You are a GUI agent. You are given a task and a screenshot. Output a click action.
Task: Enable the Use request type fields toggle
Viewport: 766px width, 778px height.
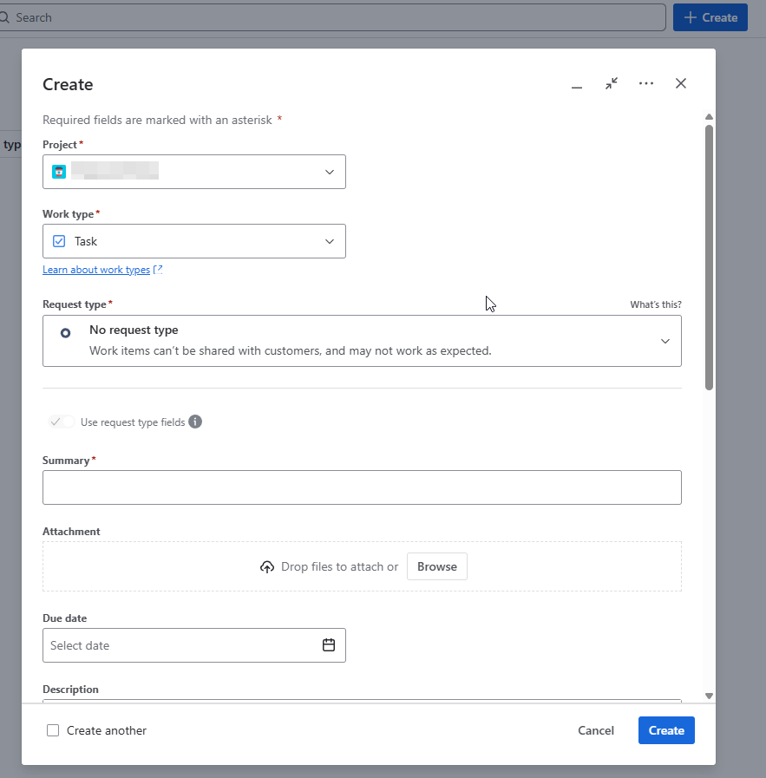point(59,422)
